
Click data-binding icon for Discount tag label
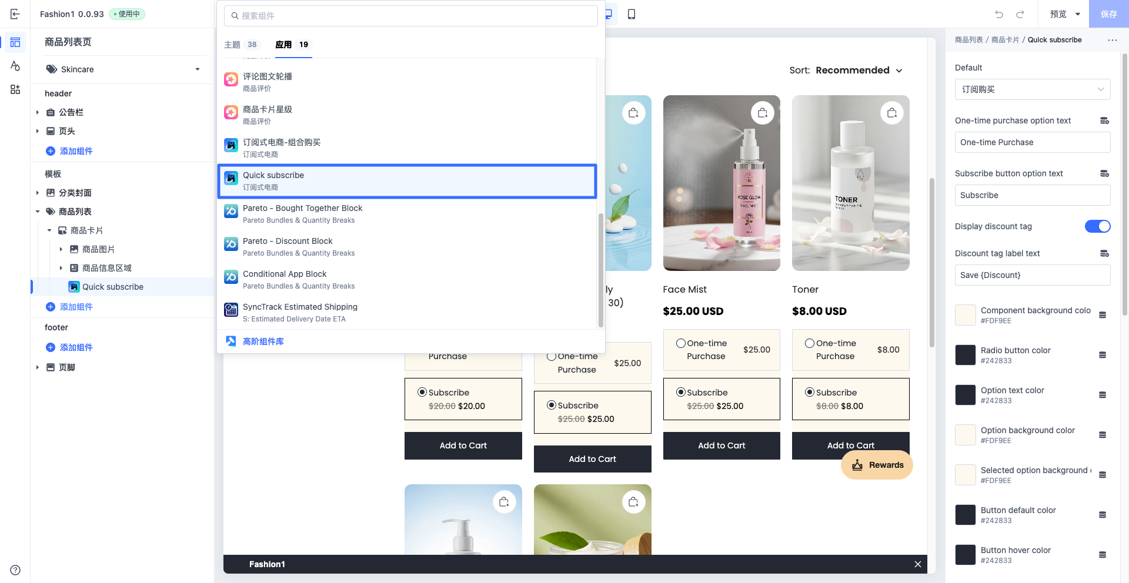(x=1104, y=253)
